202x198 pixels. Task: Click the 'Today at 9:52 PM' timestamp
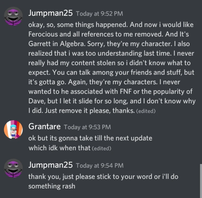click(100, 14)
